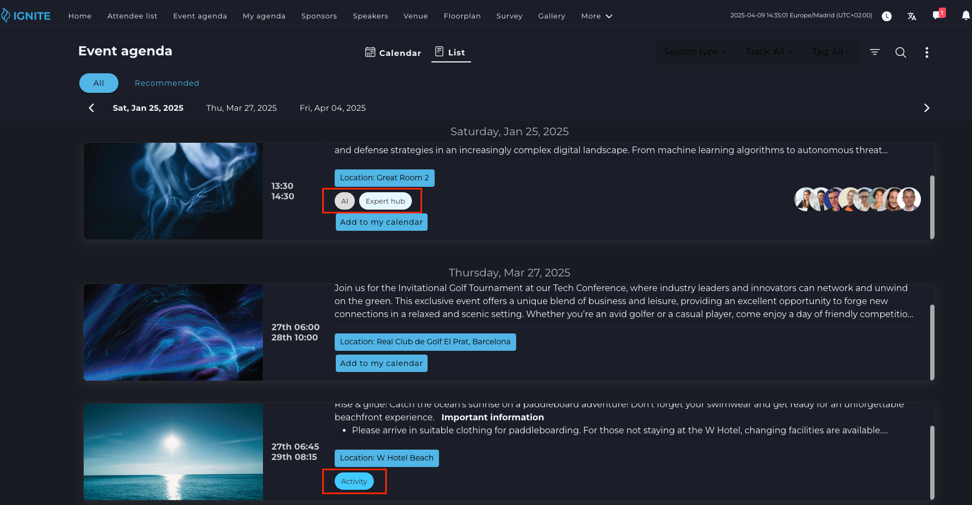
Task: Open the three-dot options menu
Action: 926,52
